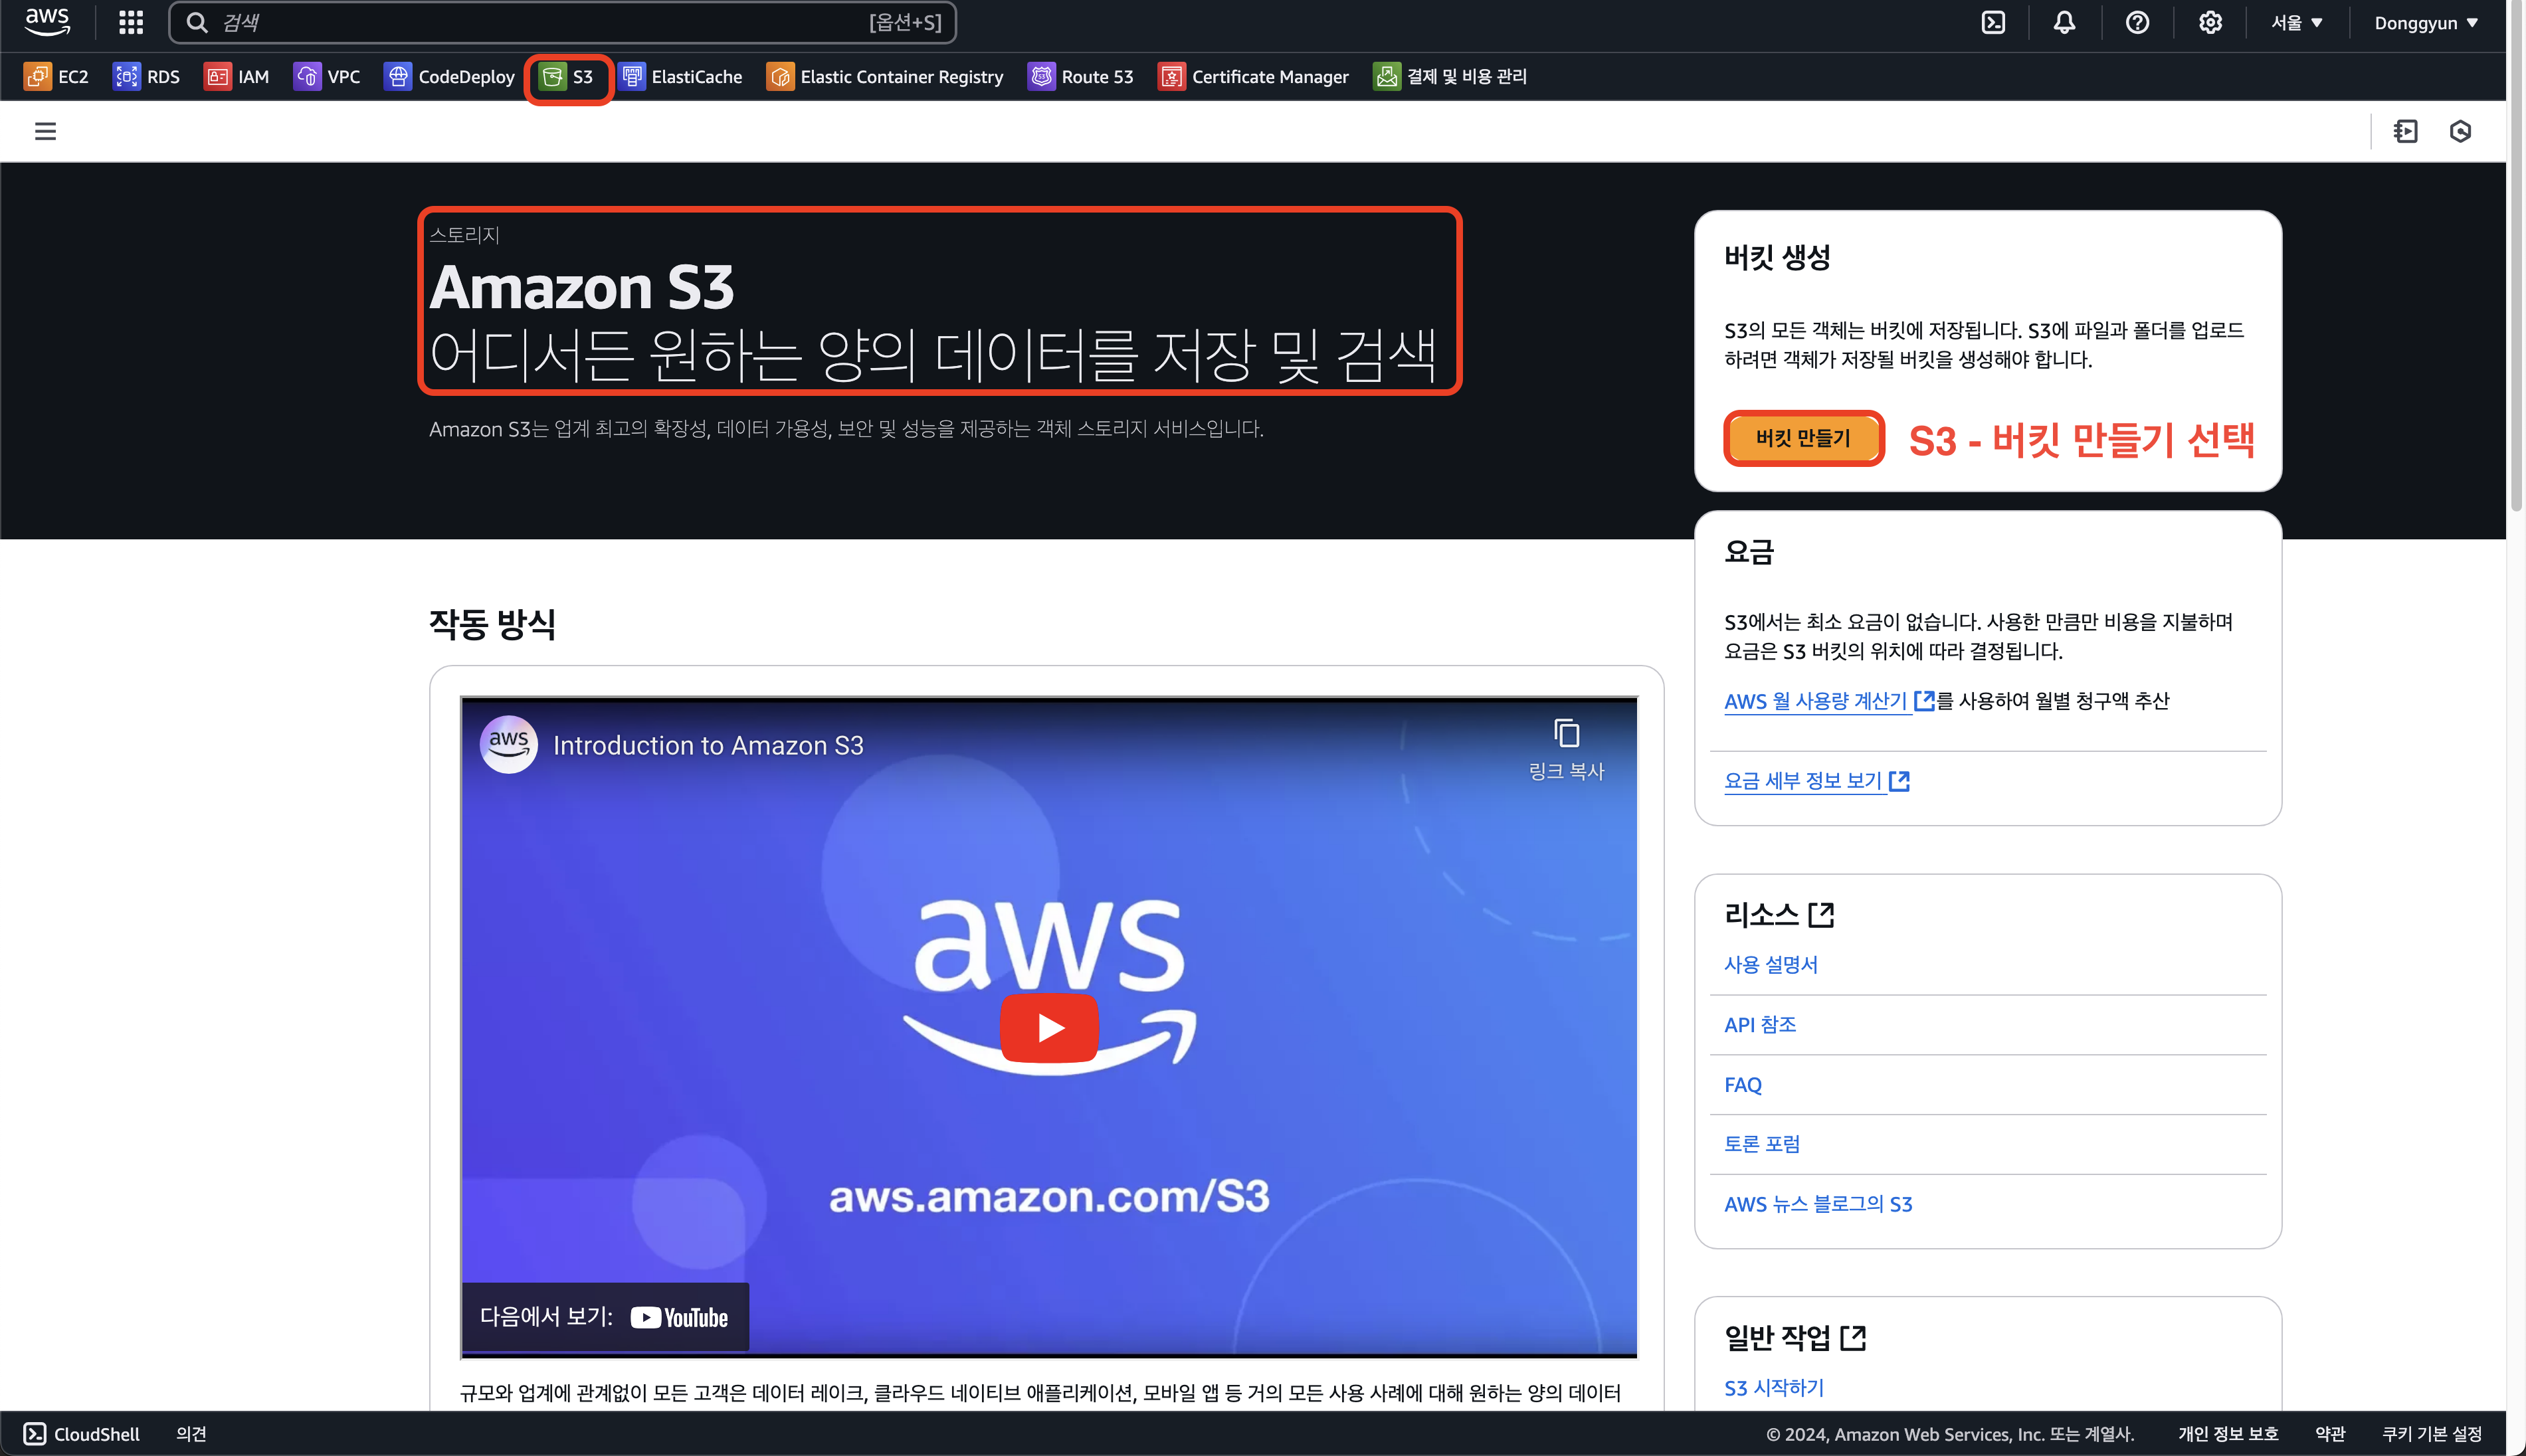This screenshot has width=2526, height=1456.
Task: Open 토론 포럼 link
Action: (x=1762, y=1144)
